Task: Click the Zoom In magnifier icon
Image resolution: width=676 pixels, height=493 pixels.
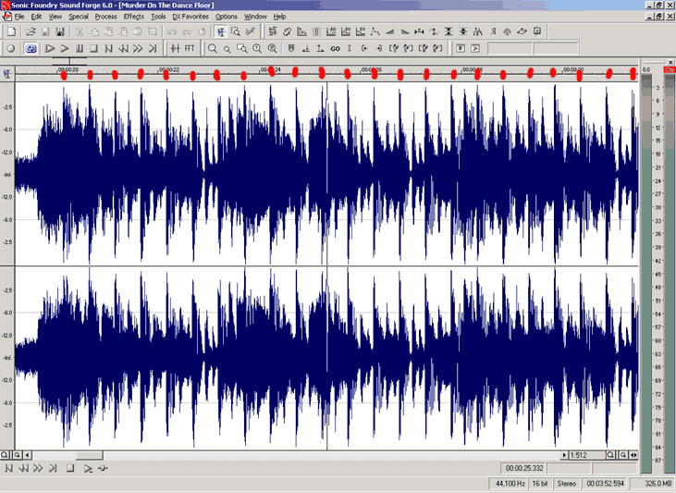Action: [213, 48]
